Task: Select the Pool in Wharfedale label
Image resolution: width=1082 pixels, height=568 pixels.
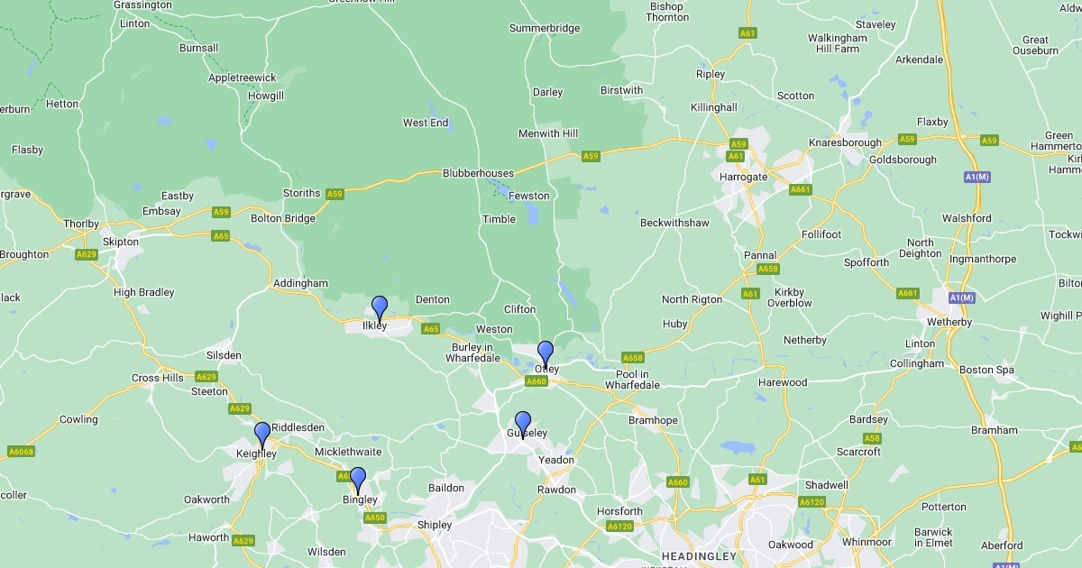Action: tap(632, 380)
